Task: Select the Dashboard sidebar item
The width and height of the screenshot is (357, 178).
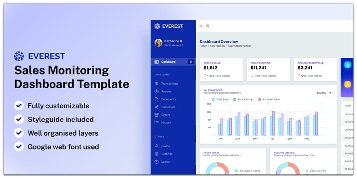Action: pyautogui.click(x=173, y=62)
